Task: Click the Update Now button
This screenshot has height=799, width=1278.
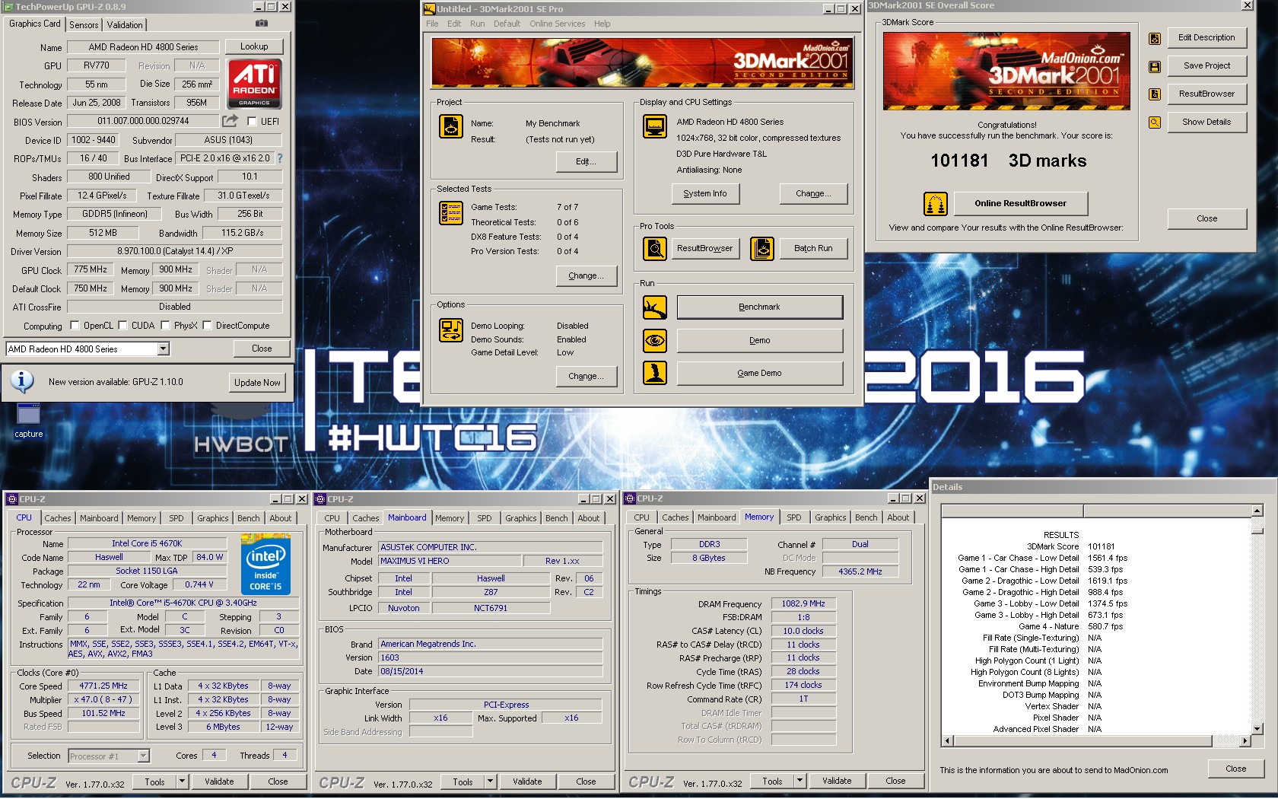Action: coord(257,382)
